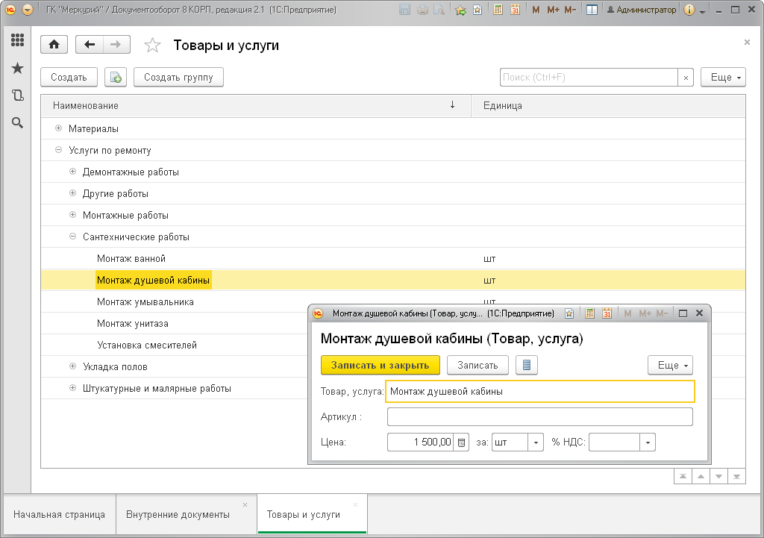Open the Еще menu in the list toolbar
Screen dimensions: 764x538
(x=723, y=77)
